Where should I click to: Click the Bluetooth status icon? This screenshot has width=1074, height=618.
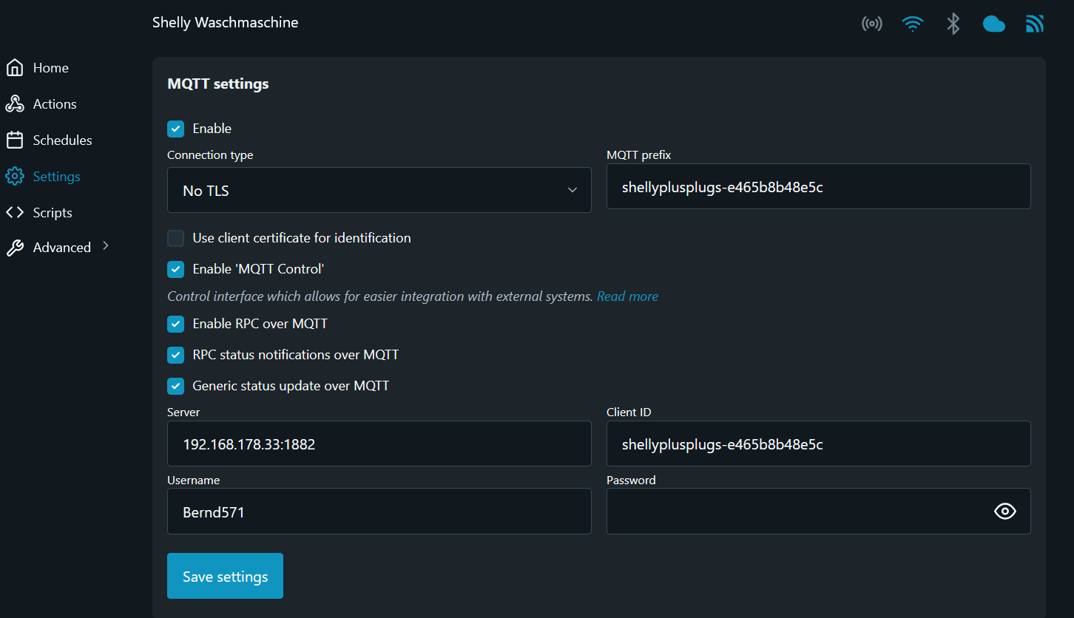(x=953, y=24)
